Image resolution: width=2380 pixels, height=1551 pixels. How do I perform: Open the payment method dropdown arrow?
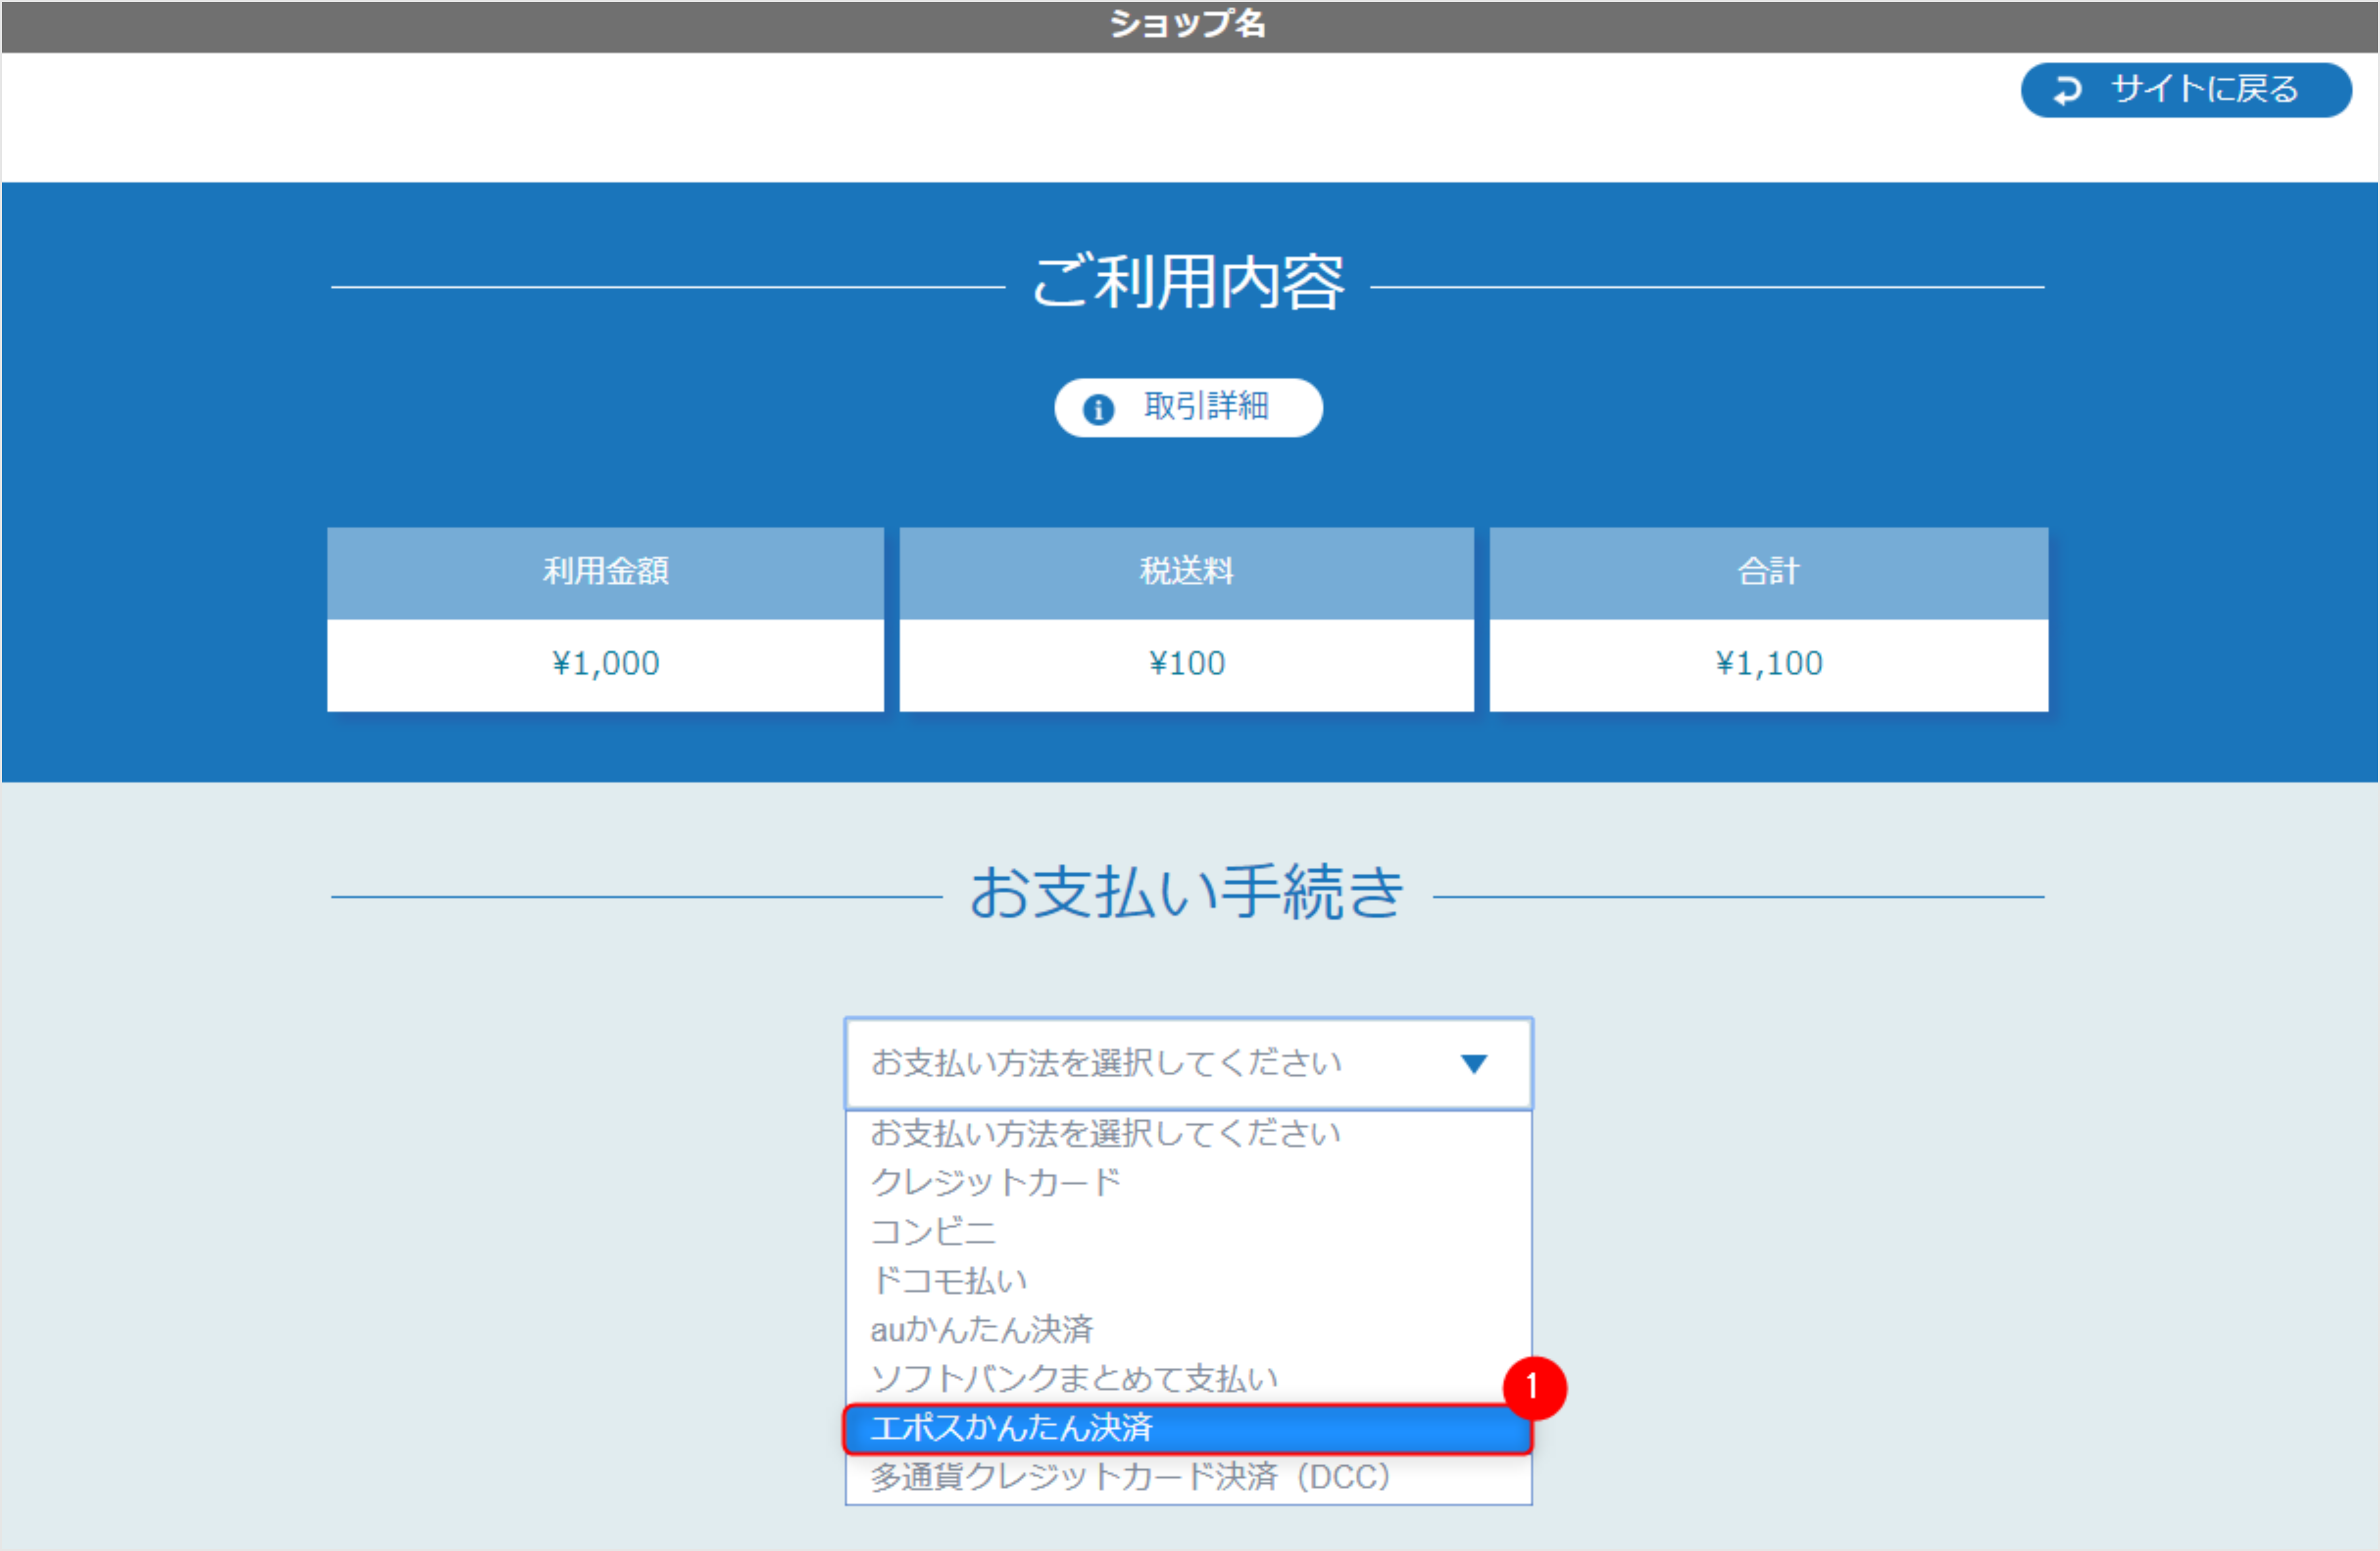(x=1473, y=1063)
